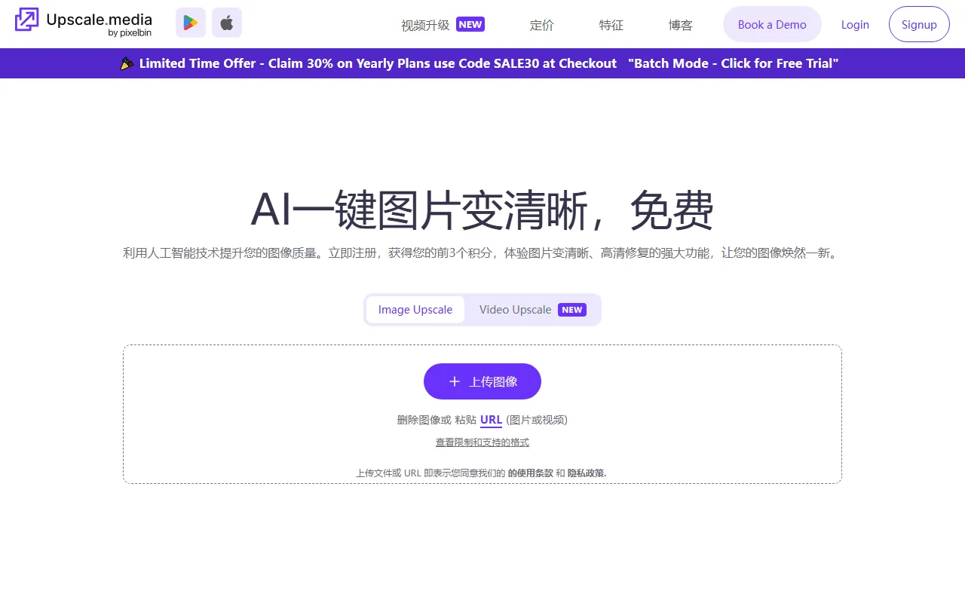The width and height of the screenshot is (965, 603).
Task: Click 查看限制和支持的格式 link
Action: pyautogui.click(x=482, y=442)
